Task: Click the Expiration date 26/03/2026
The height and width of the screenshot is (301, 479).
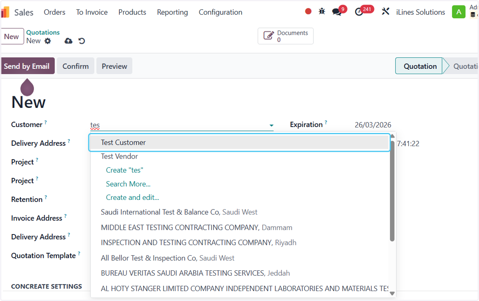Action: click(x=373, y=125)
